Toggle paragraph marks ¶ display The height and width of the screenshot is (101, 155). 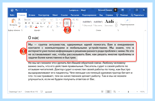(73, 26)
